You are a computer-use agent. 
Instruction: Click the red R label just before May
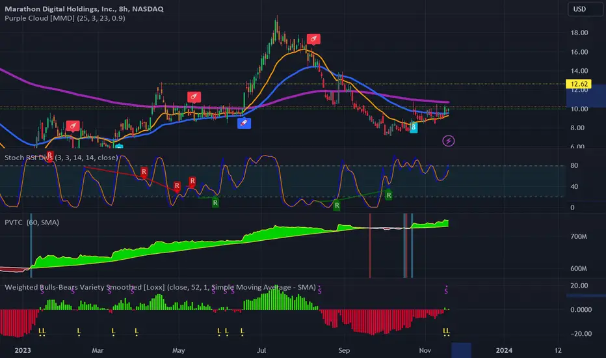tap(177, 186)
